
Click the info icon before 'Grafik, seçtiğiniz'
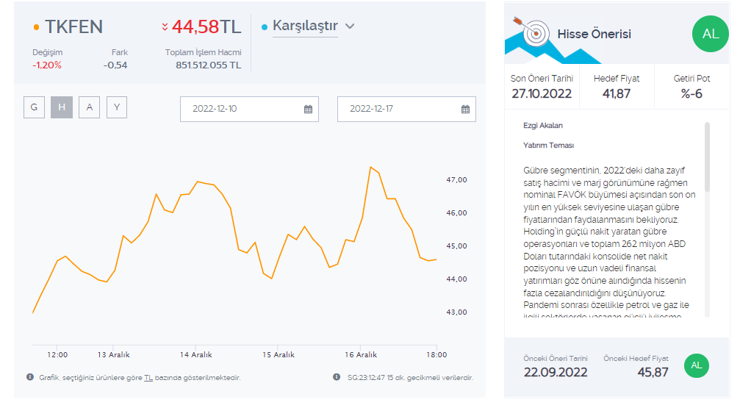(30, 377)
